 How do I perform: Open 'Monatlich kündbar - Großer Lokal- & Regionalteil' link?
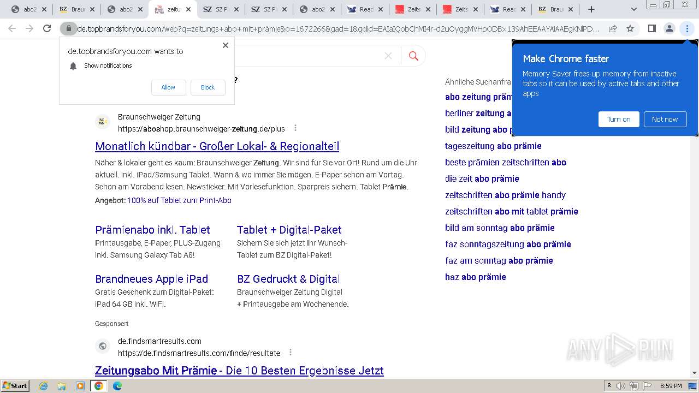[217, 146]
